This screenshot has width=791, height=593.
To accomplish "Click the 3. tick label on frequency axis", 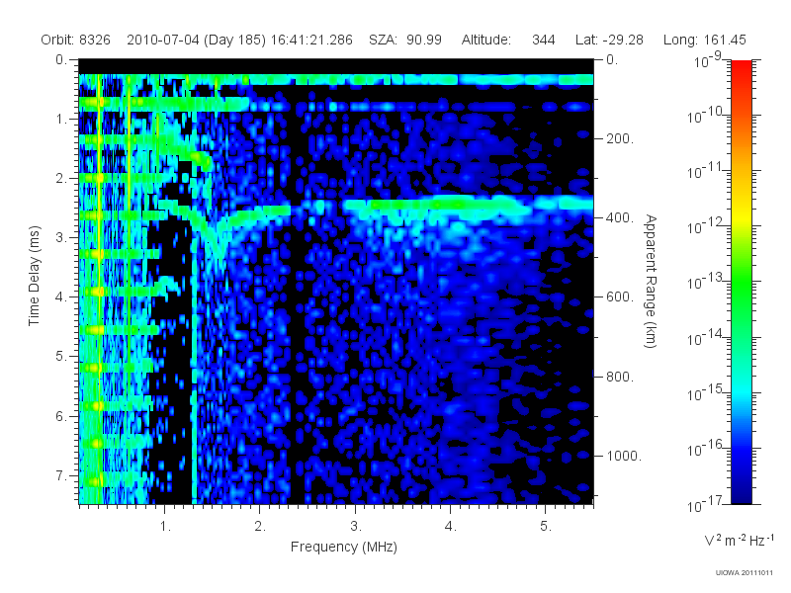I will coord(356,526).
